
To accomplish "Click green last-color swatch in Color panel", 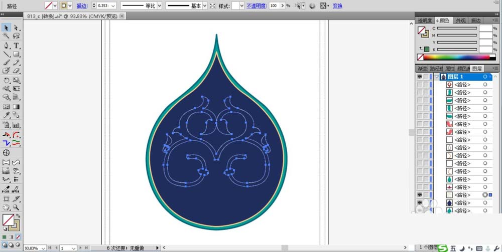I will (x=427, y=49).
